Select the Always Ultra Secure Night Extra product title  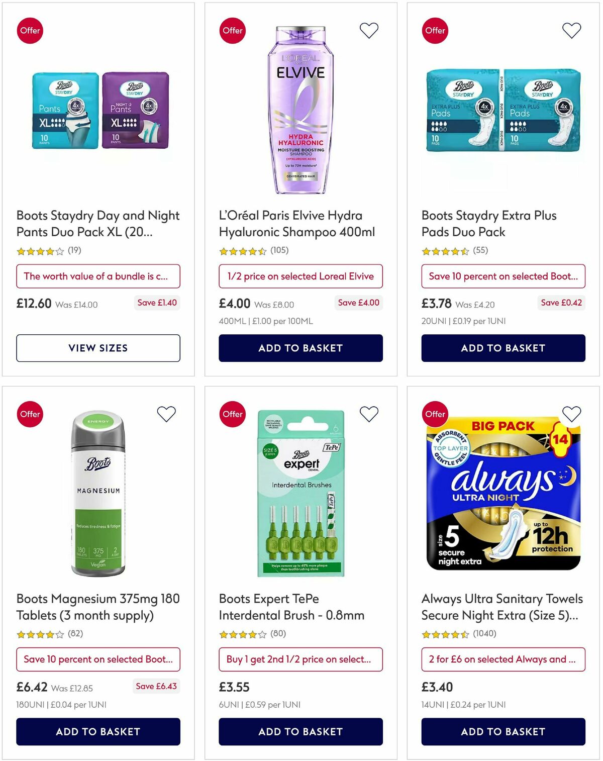pos(502,607)
